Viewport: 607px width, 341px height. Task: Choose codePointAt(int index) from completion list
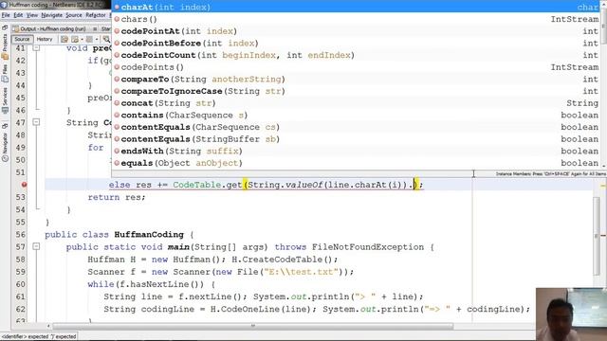click(357, 31)
